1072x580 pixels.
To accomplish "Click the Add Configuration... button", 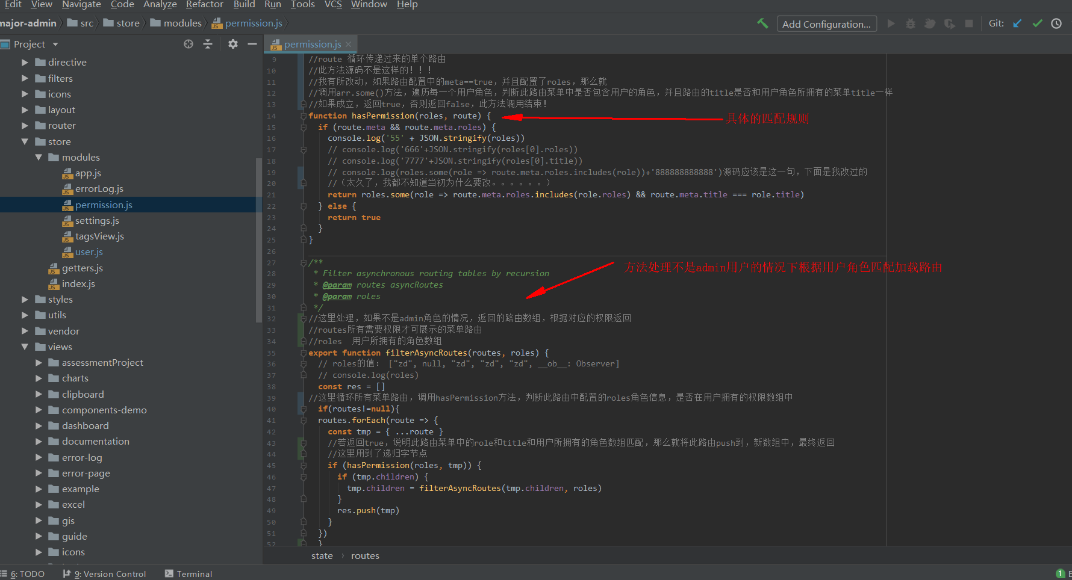I will click(826, 24).
